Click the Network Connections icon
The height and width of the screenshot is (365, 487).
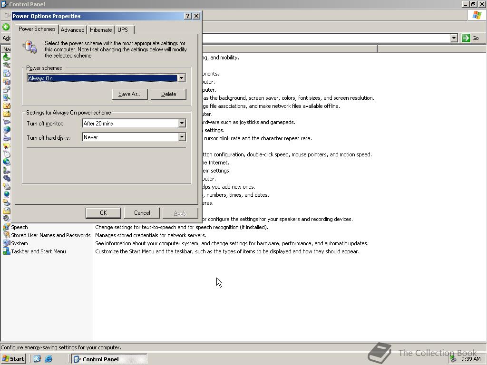pyautogui.click(x=6, y=162)
